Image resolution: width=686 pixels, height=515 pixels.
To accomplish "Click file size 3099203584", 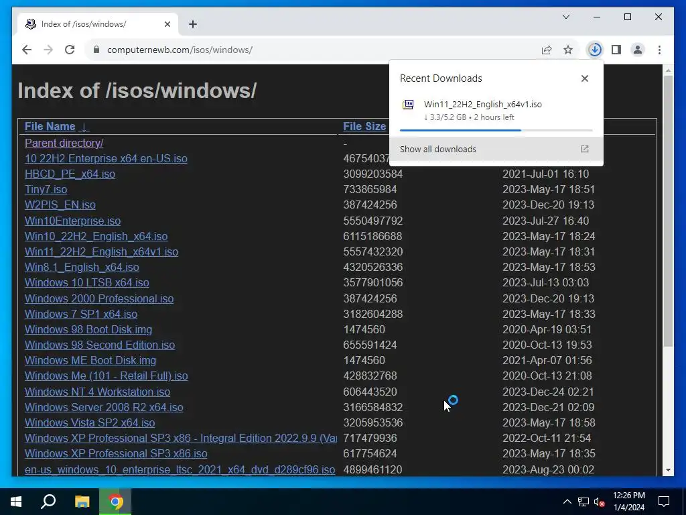I will [372, 174].
